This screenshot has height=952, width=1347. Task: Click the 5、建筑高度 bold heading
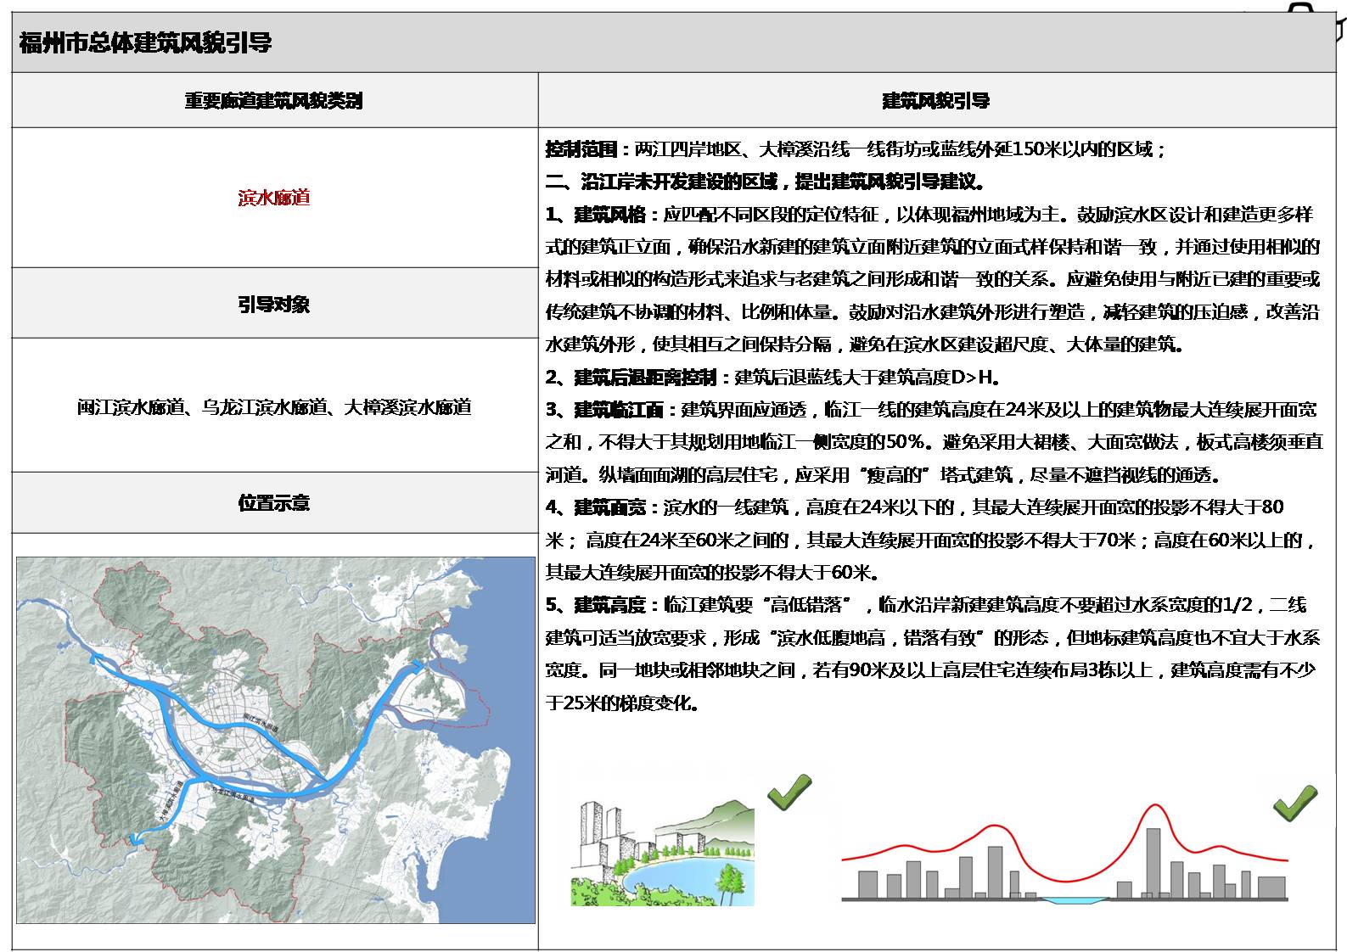[602, 605]
